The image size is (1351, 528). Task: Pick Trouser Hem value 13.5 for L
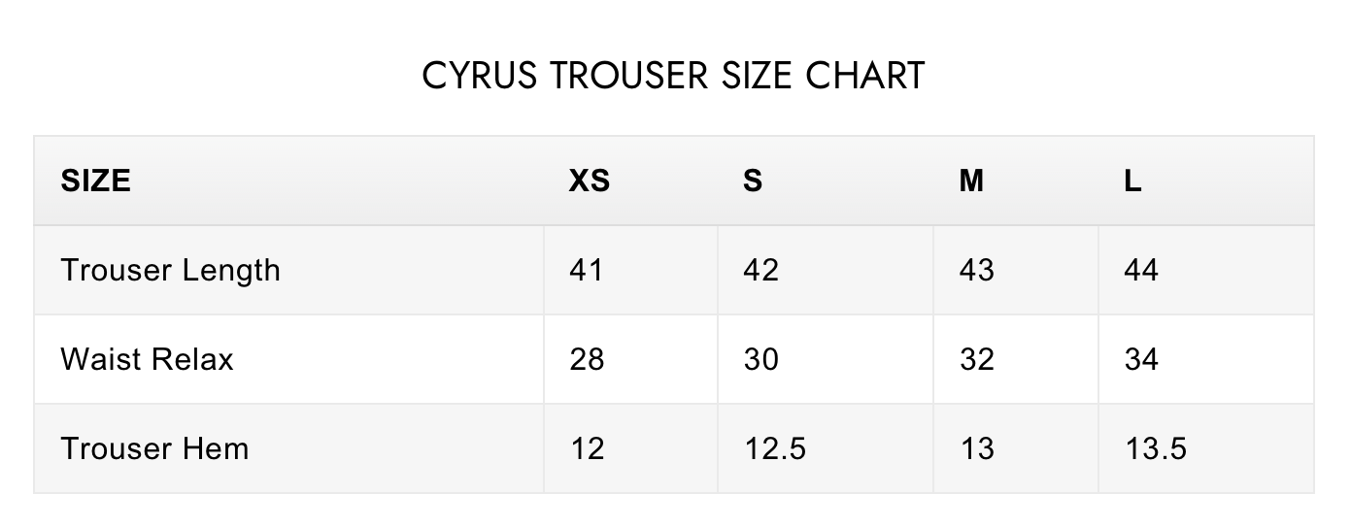(1156, 448)
